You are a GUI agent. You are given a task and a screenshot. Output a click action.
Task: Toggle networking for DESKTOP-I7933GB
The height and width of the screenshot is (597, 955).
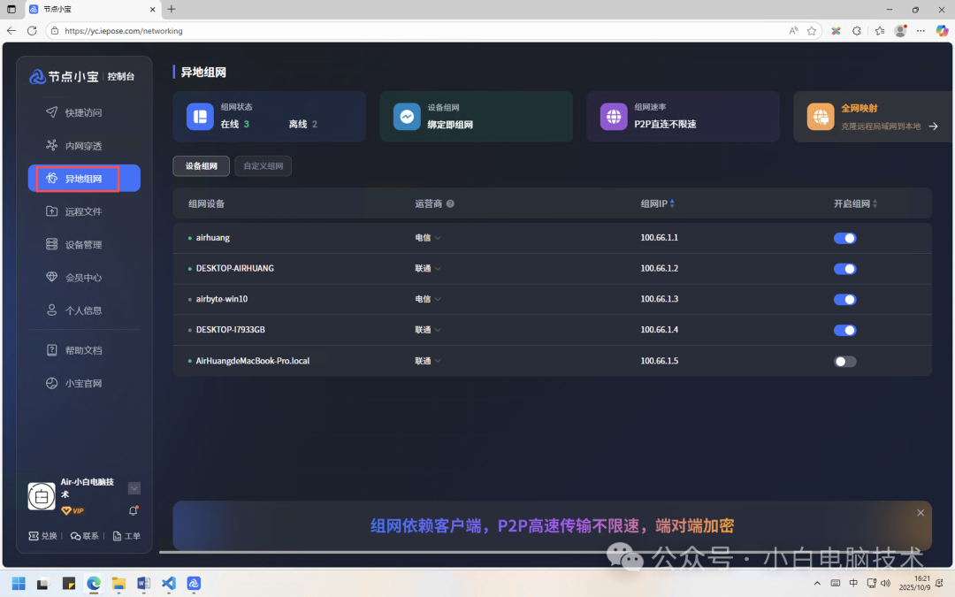[x=844, y=330]
